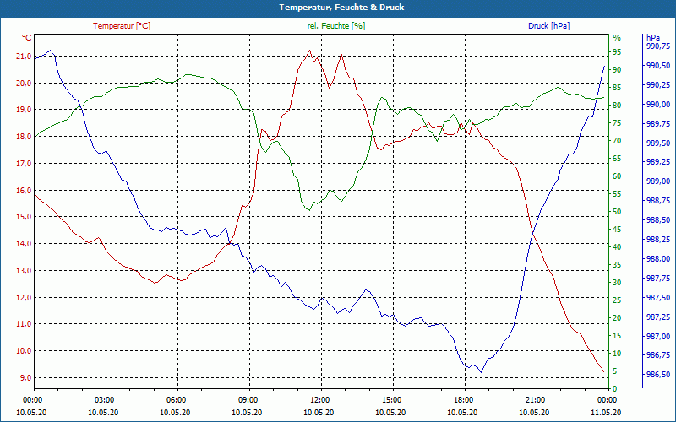The width and height of the screenshot is (676, 422).
Task: Click pressure axis tick "987,50"
Action: point(659,298)
